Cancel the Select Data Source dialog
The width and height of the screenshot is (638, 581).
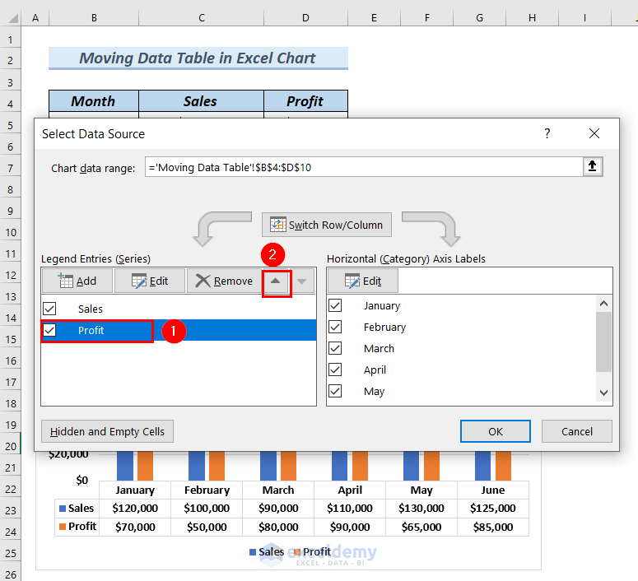(576, 431)
